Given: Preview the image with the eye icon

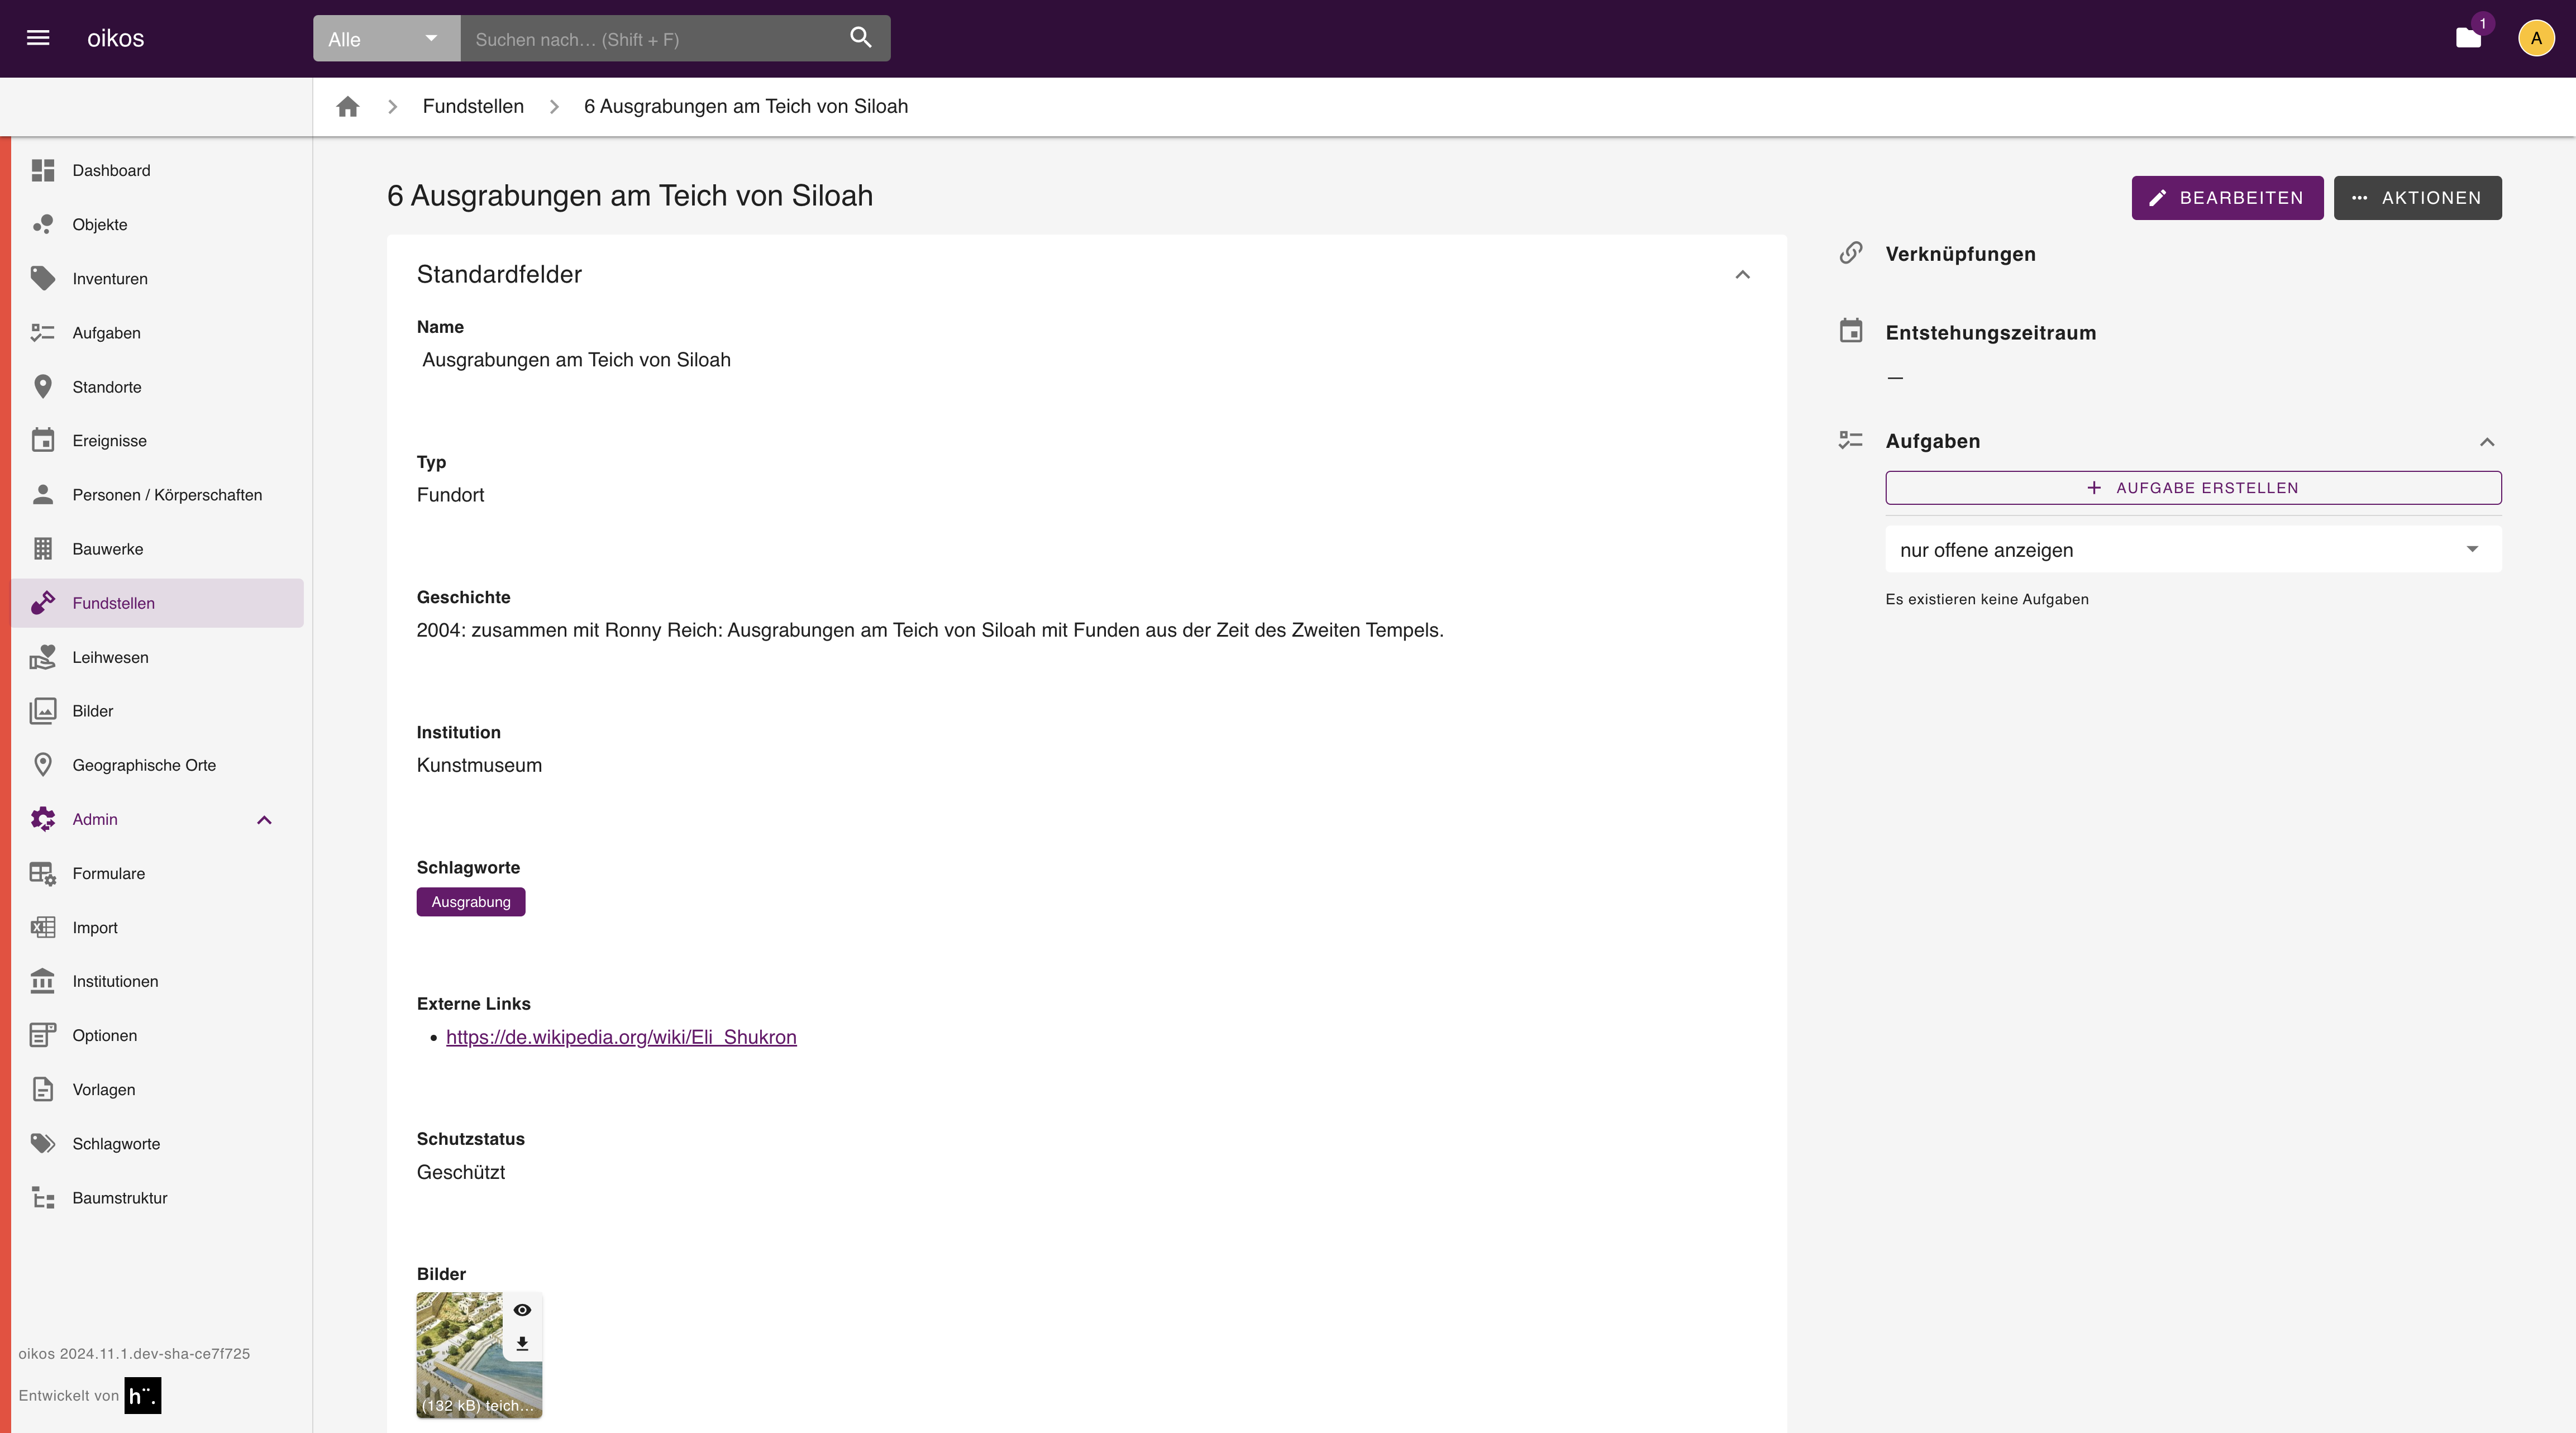Looking at the screenshot, I should (x=522, y=1310).
